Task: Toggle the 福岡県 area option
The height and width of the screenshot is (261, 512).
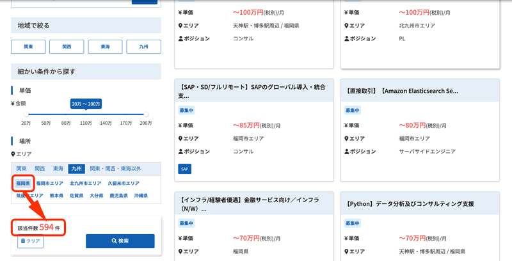Action: pyautogui.click(x=23, y=184)
